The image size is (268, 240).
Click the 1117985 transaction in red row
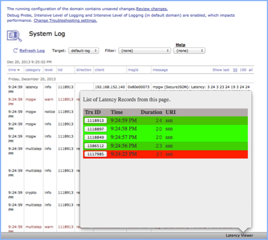pyautogui.click(x=96, y=154)
